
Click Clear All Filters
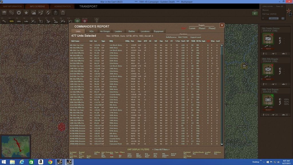pos(161,150)
